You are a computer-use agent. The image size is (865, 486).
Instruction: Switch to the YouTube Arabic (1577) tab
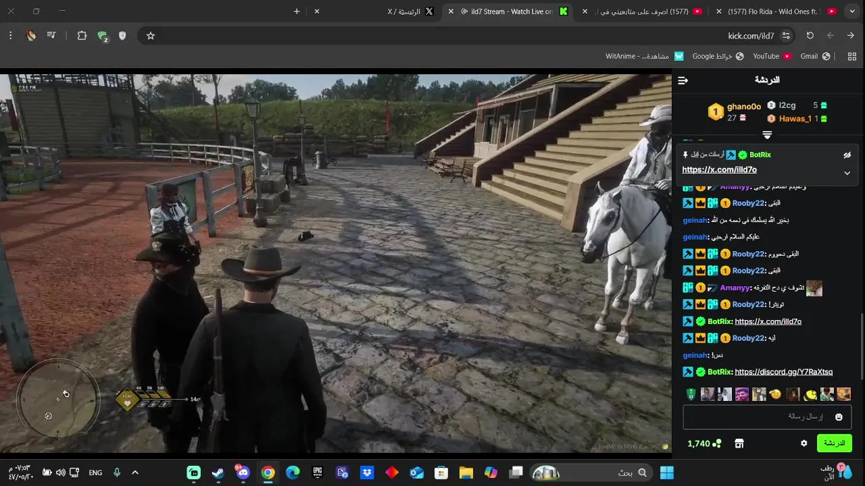(x=642, y=11)
